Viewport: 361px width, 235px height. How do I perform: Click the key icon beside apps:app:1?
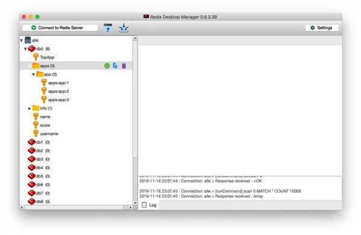[x=44, y=83]
